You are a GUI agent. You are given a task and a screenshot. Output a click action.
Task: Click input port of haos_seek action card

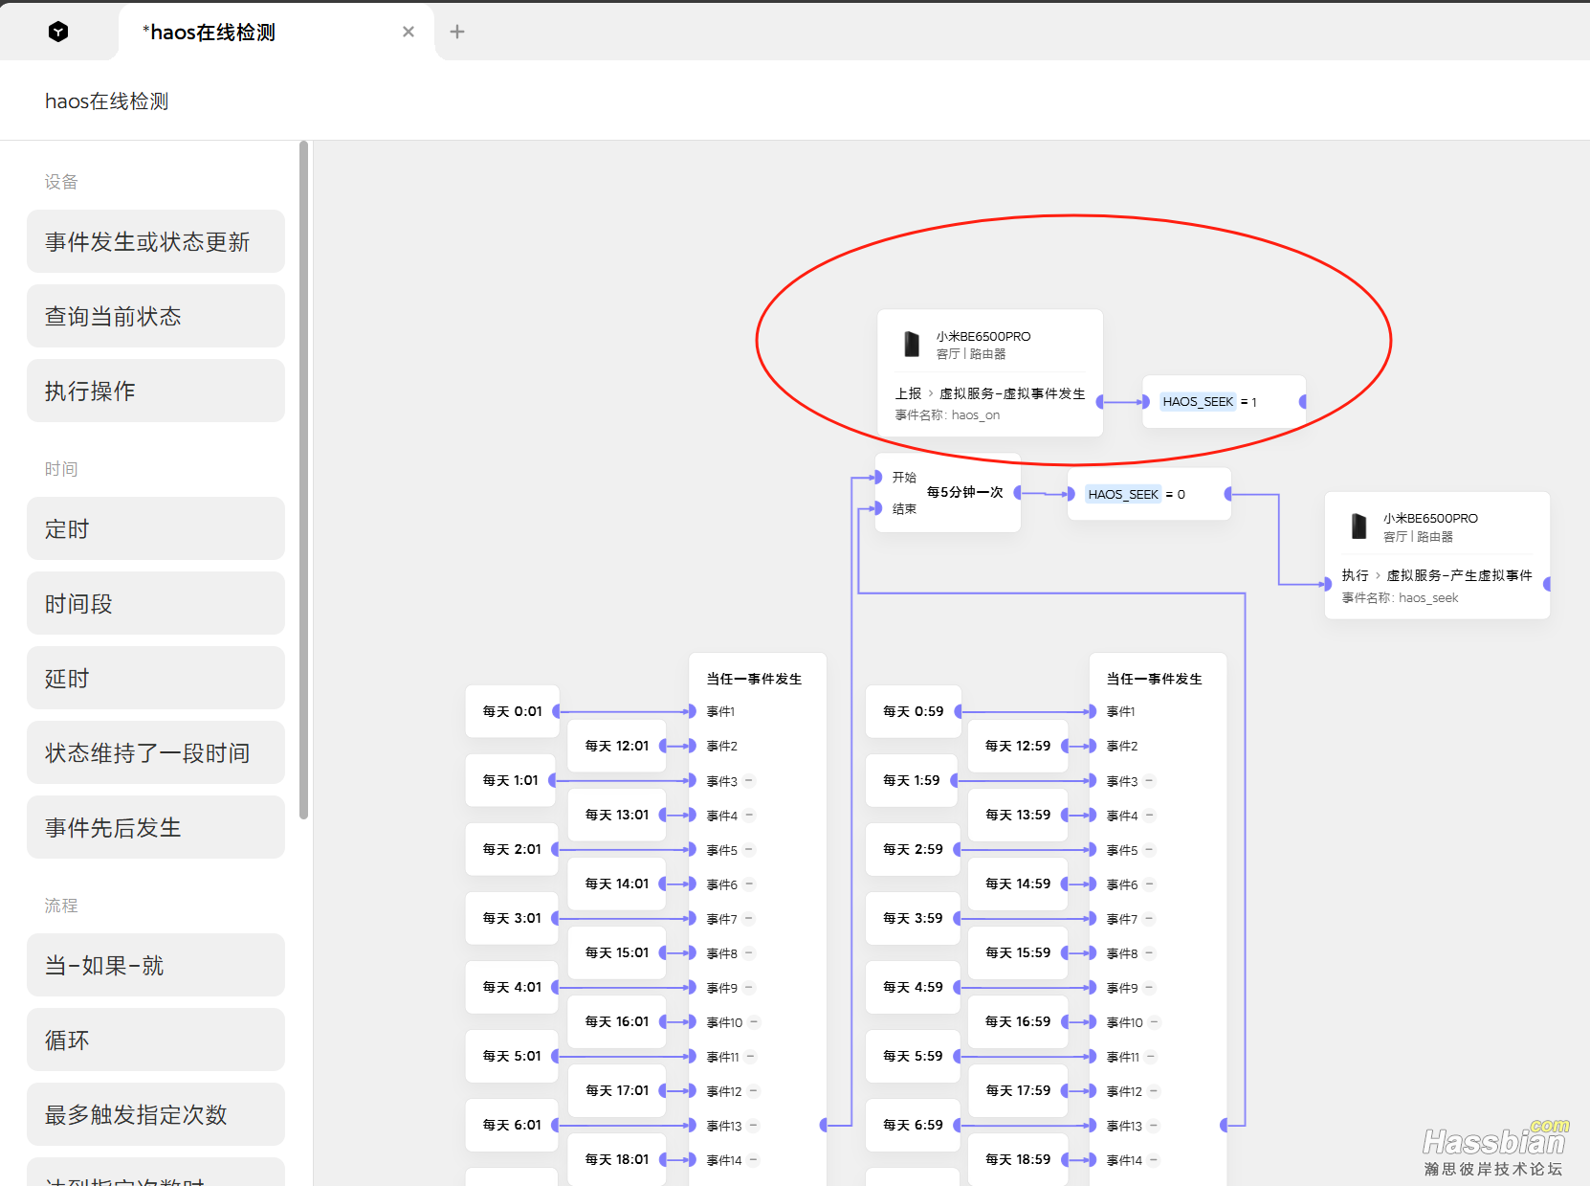[1326, 583]
